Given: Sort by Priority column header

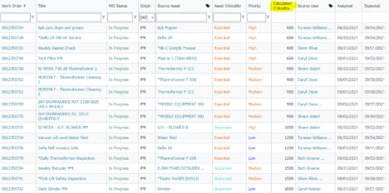Looking at the screenshot, I should click(254, 6).
